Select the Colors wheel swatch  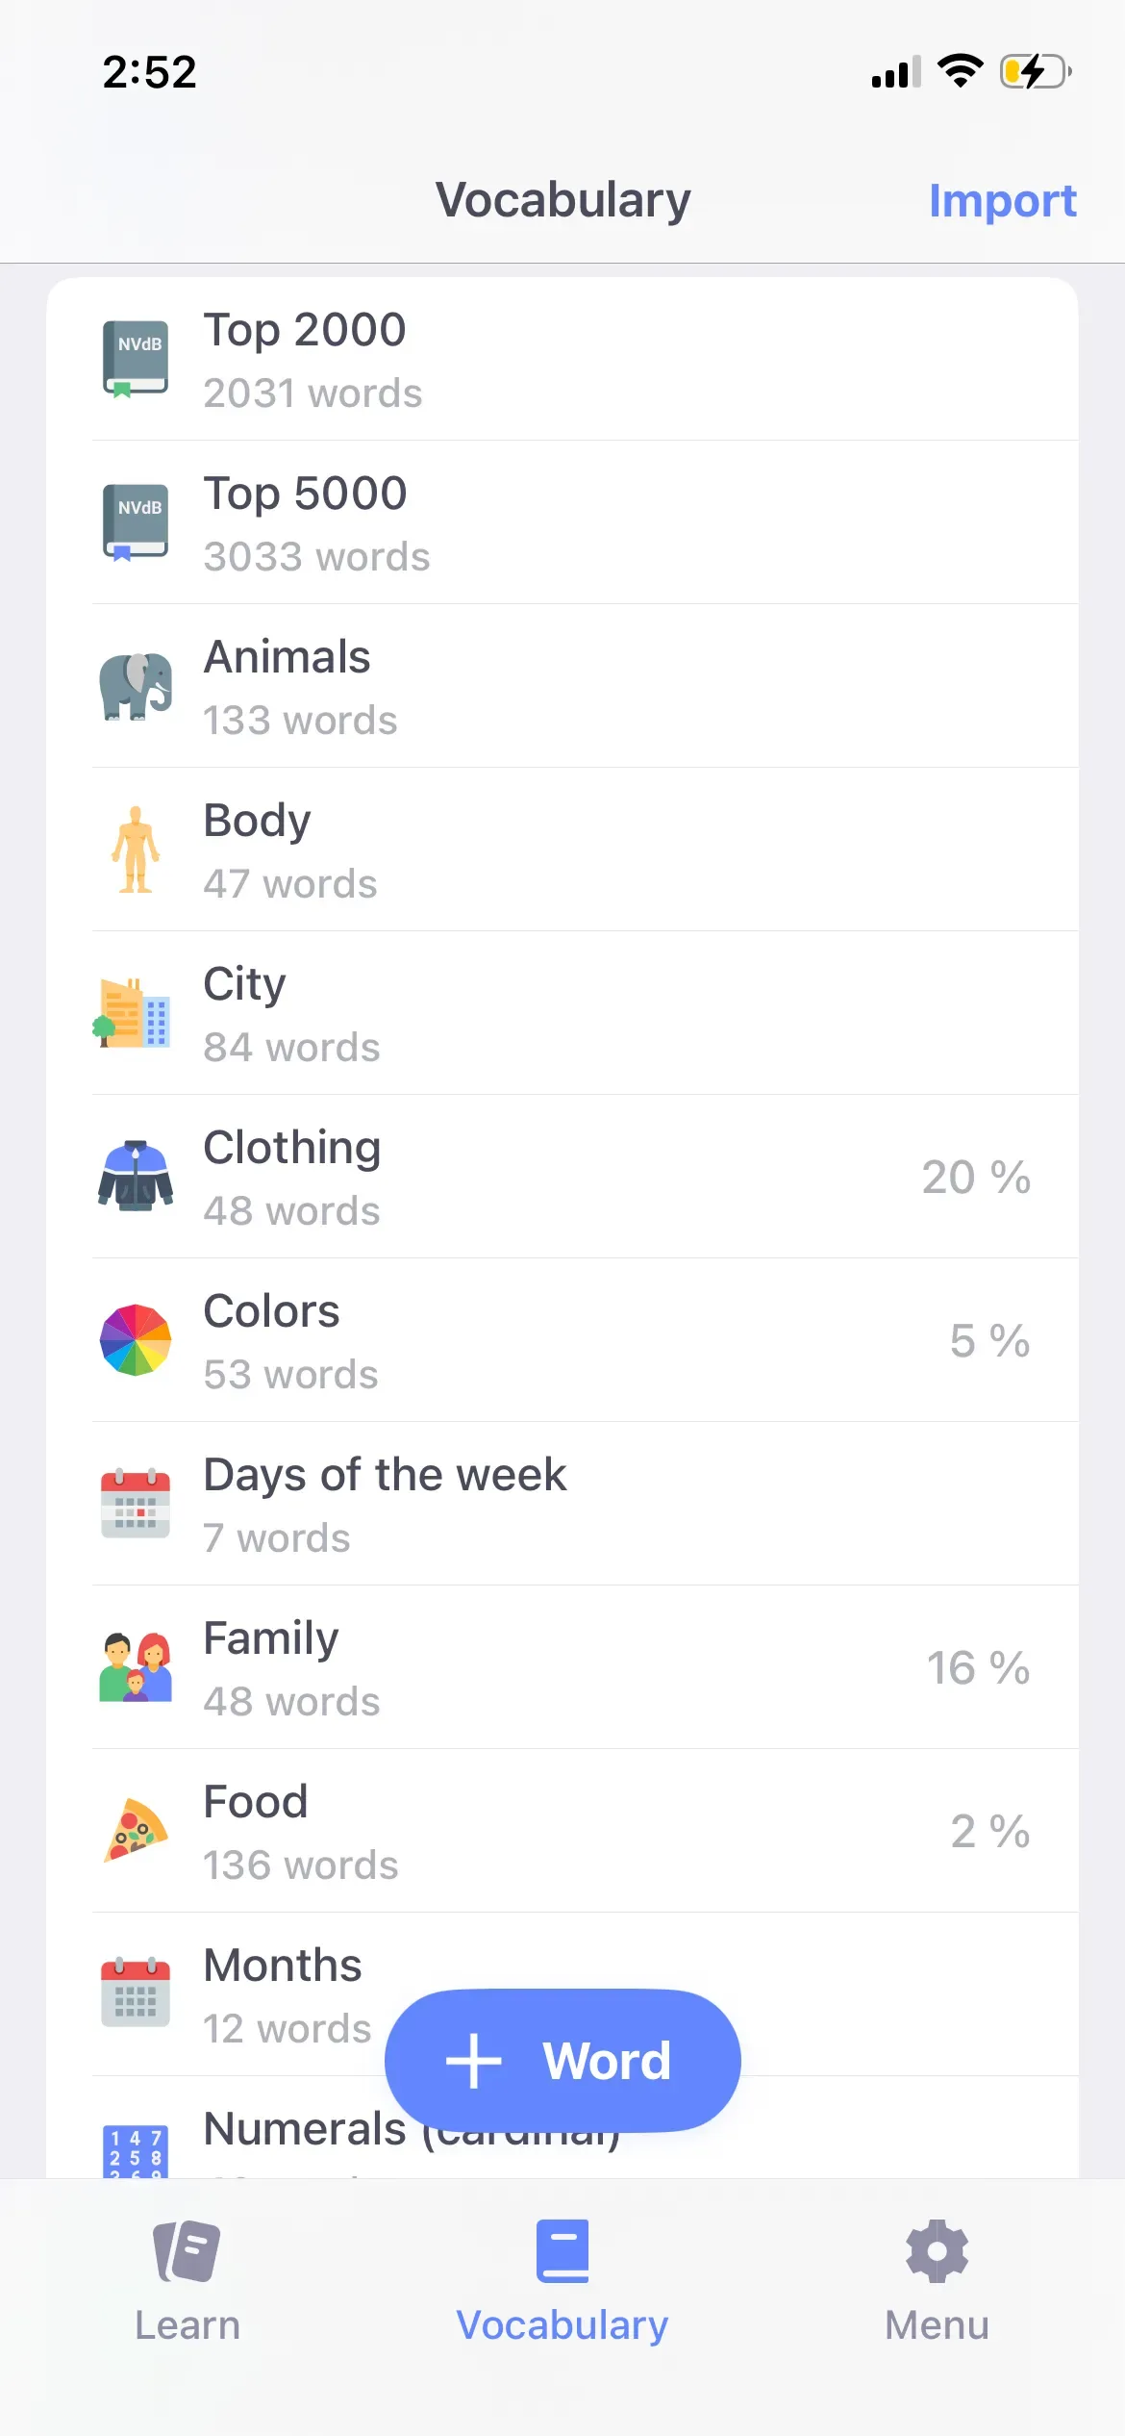(136, 1340)
